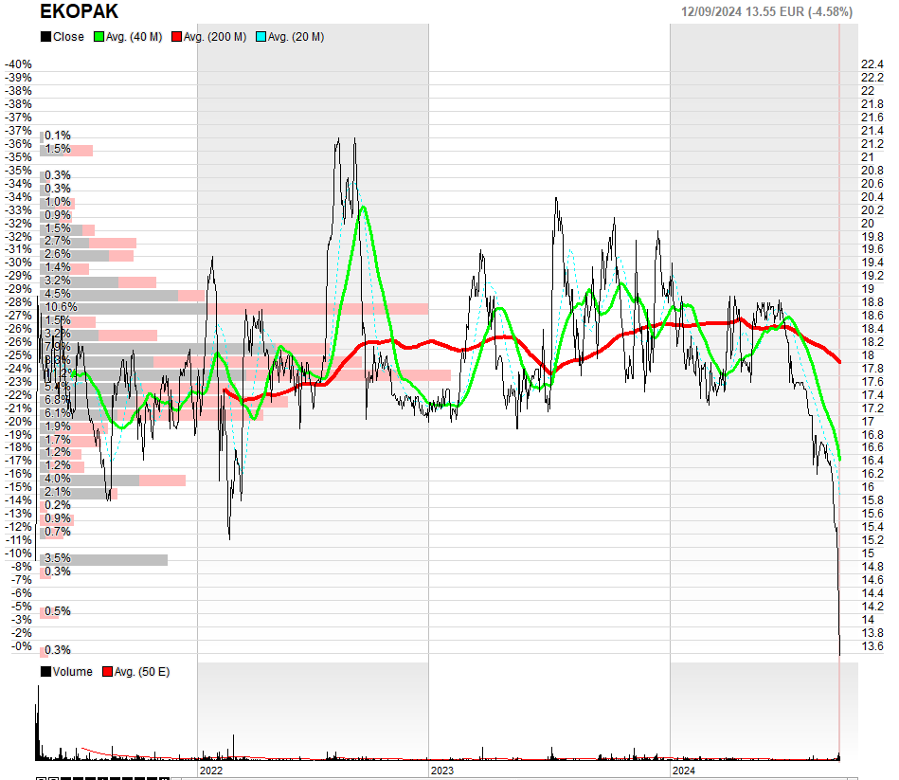Click the -20% percent axis label
The image size is (899, 780).
[x=18, y=422]
